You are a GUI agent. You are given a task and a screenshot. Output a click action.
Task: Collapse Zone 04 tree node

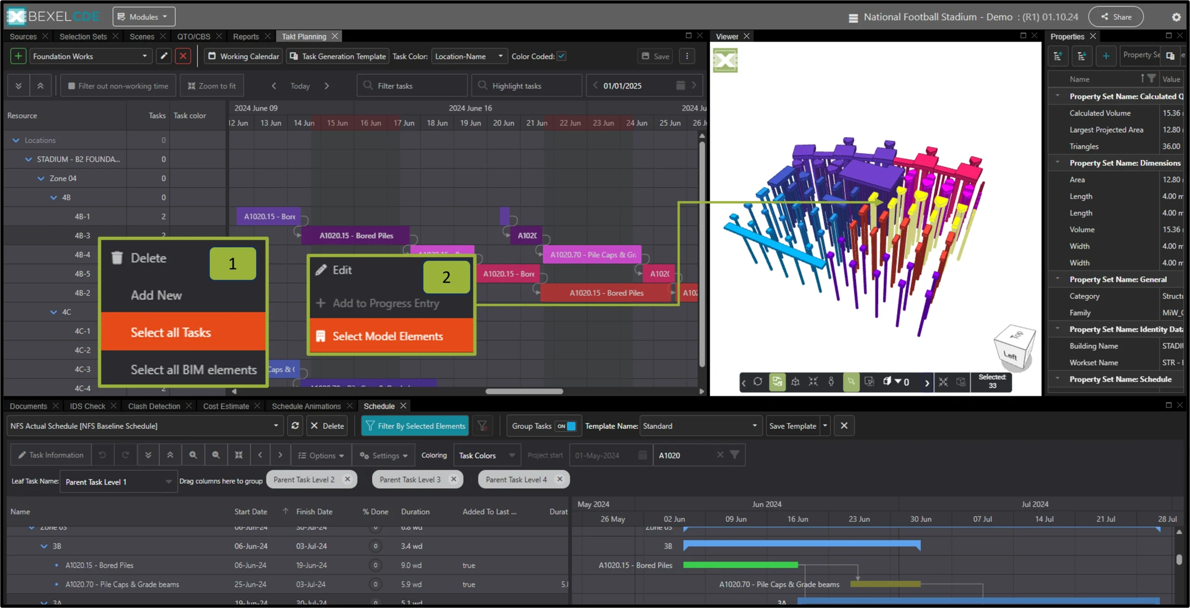tap(41, 178)
